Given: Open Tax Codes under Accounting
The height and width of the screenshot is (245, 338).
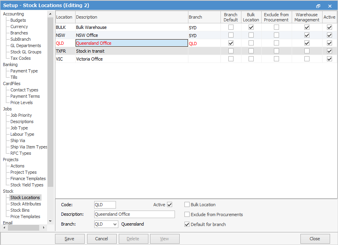Looking at the screenshot, I should (20, 58).
